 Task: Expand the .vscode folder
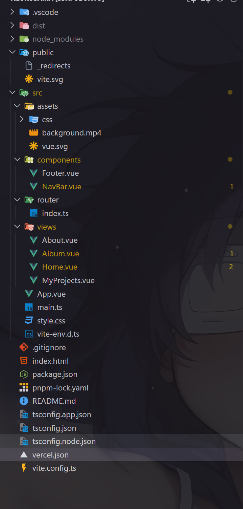12,12
